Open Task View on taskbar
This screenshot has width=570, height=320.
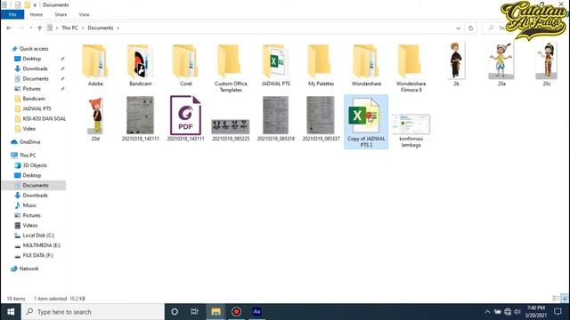(195, 312)
